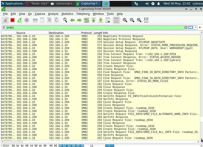Open the display filter bookmark menu

click(3, 27)
